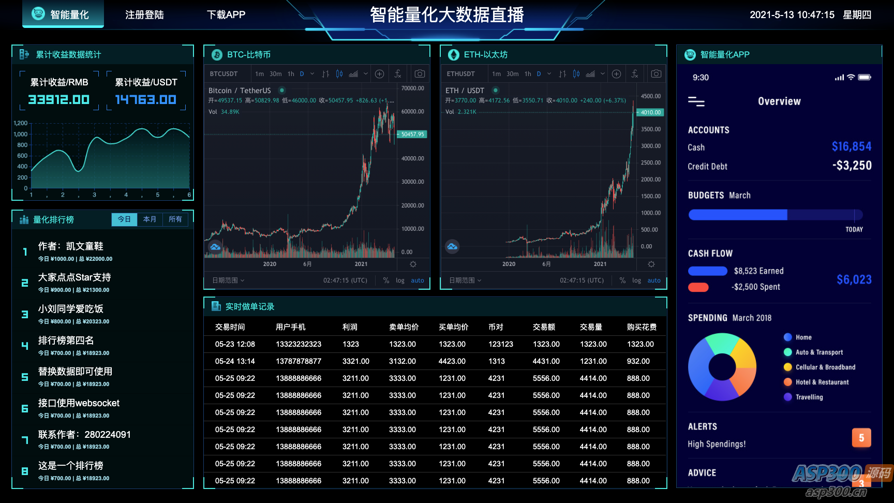Click the area chart icon in ETH toolbar
The image size is (894, 503).
(590, 74)
